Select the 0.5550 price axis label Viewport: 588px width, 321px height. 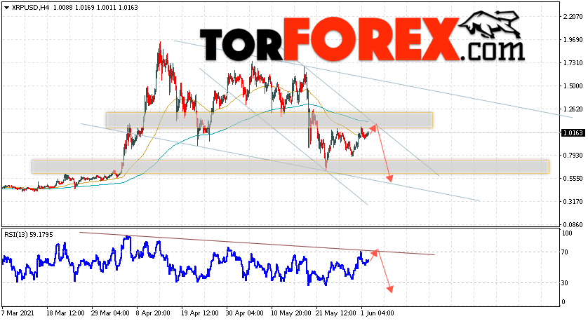click(573, 179)
